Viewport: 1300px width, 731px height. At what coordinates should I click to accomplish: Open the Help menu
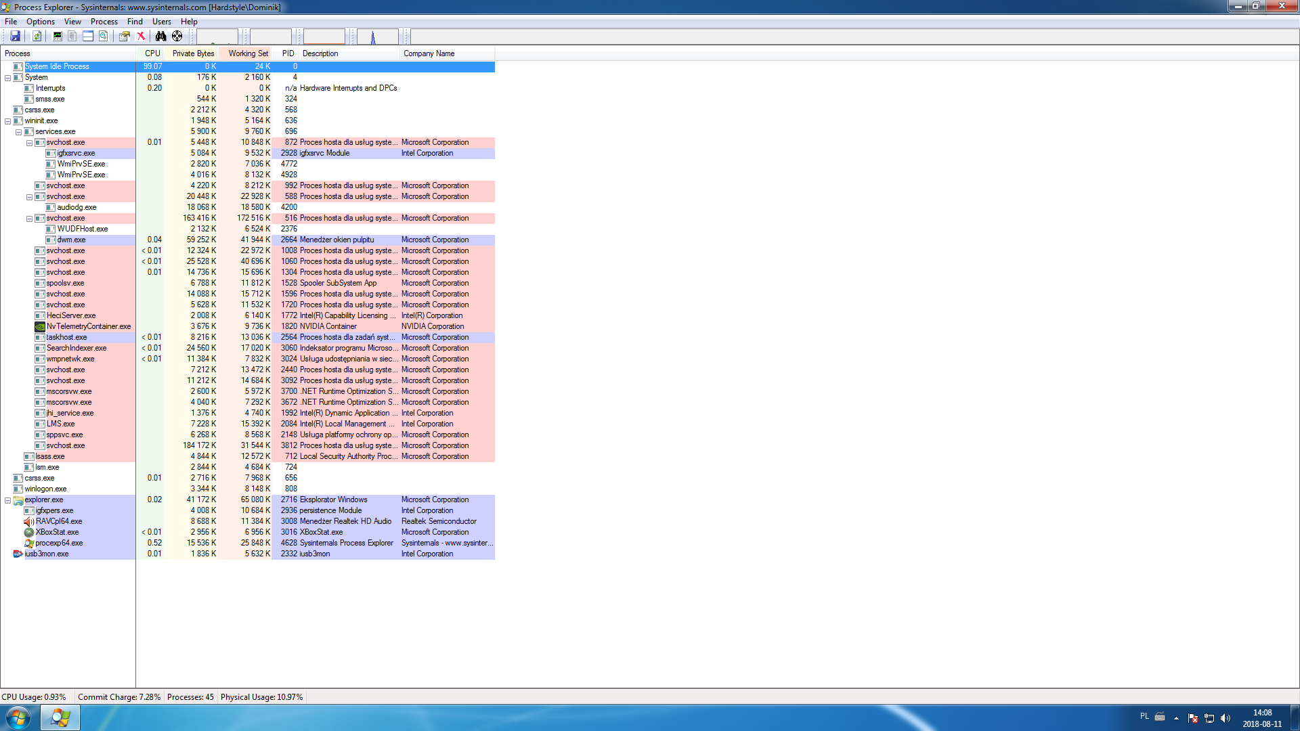(189, 22)
